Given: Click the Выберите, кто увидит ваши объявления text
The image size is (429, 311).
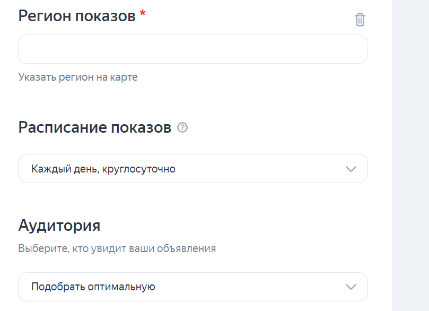Looking at the screenshot, I should coord(117,248).
